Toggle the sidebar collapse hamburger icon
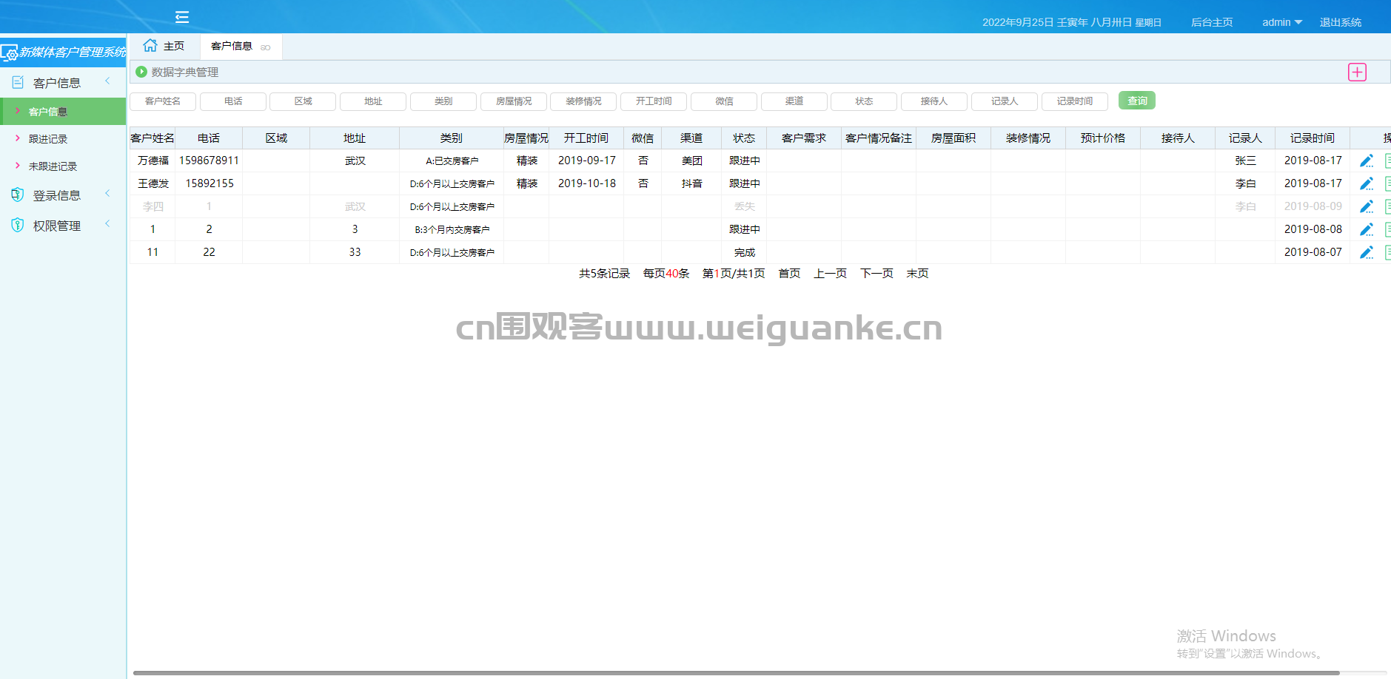The width and height of the screenshot is (1391, 679). pos(182,17)
